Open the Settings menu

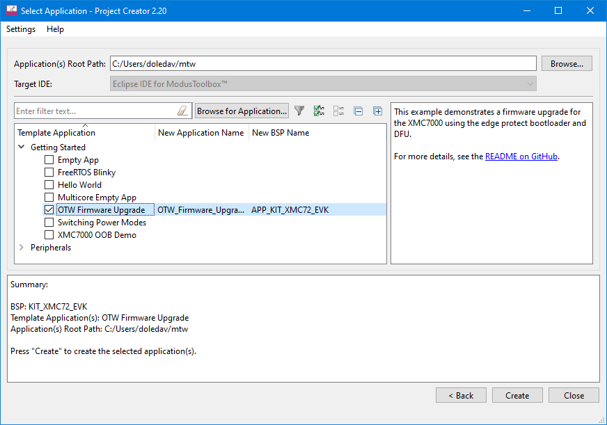(x=20, y=29)
